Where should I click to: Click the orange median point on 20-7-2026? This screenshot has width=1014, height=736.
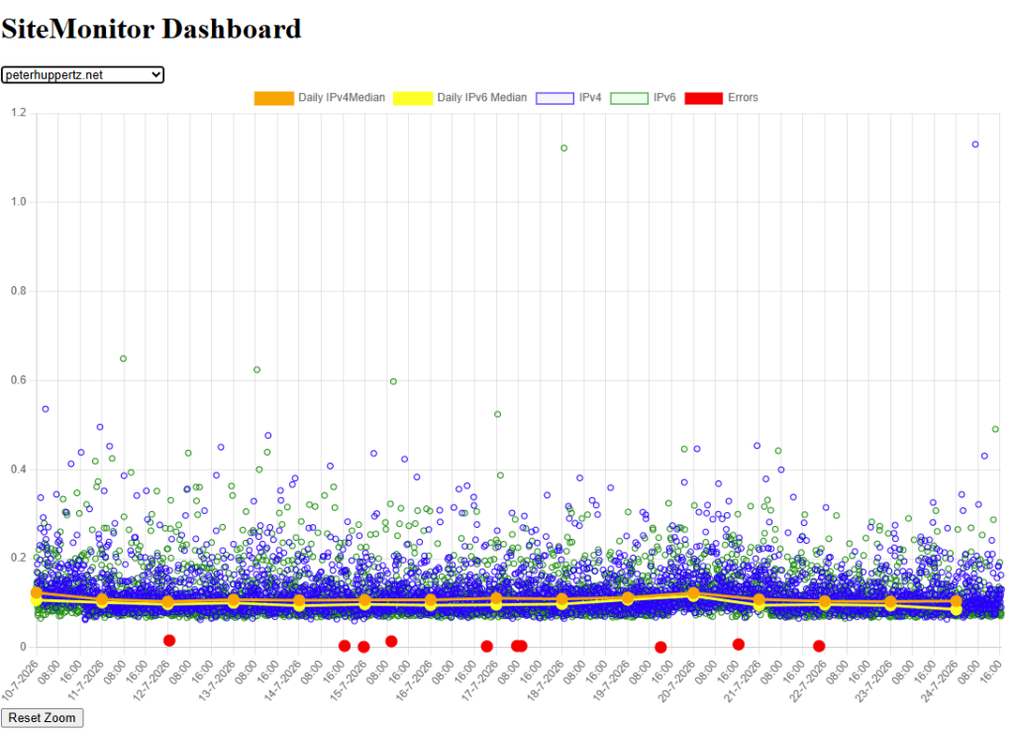(693, 593)
